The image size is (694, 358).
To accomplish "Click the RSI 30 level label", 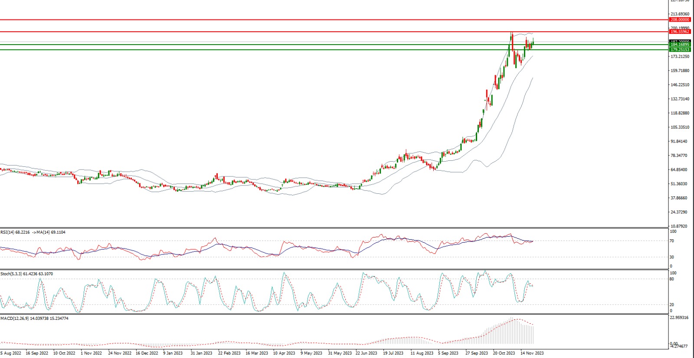I will (672, 257).
